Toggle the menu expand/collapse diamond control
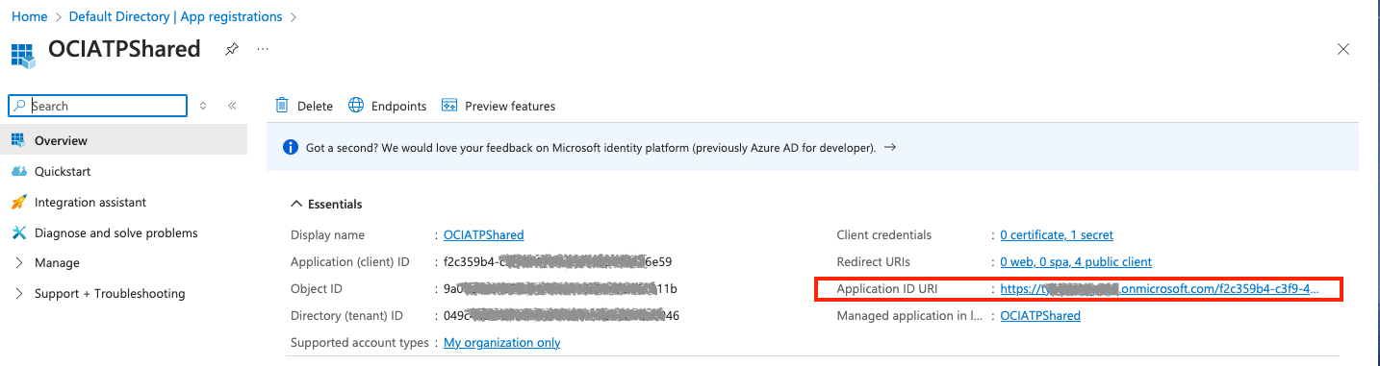The image size is (1380, 366). [x=203, y=106]
